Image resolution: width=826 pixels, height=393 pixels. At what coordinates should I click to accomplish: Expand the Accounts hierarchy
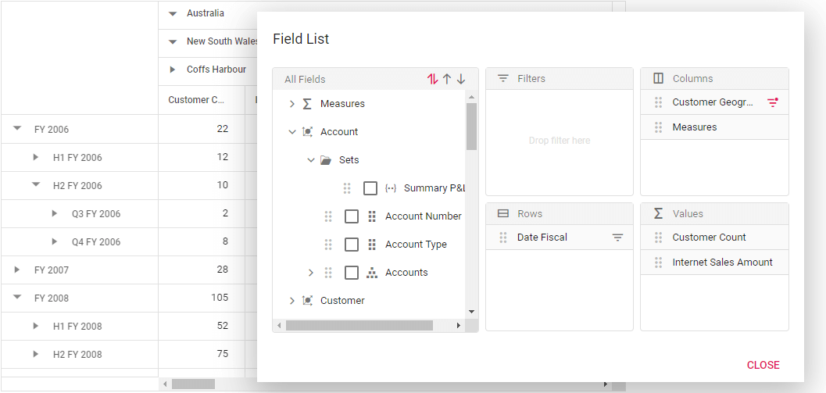click(311, 273)
